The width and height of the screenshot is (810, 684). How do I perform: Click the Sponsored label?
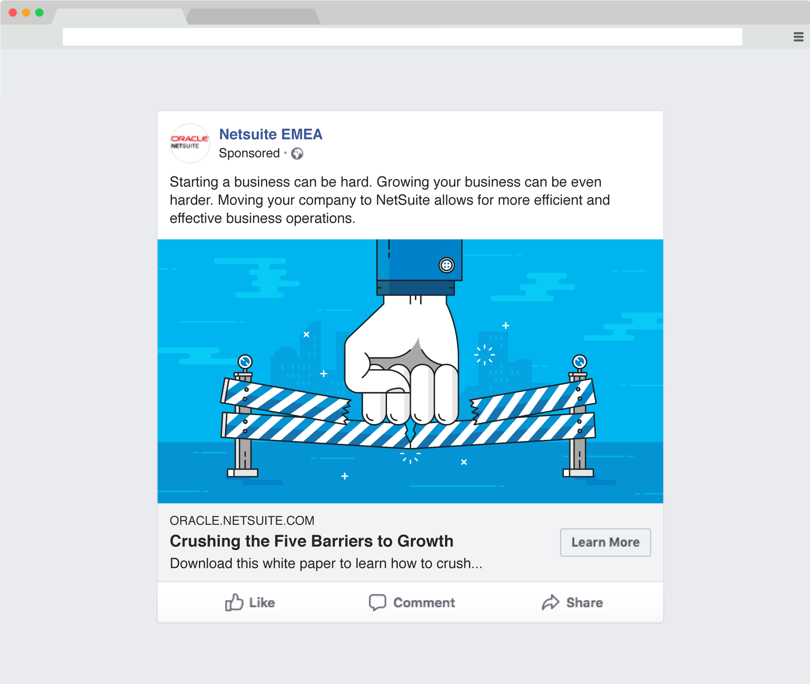click(249, 153)
